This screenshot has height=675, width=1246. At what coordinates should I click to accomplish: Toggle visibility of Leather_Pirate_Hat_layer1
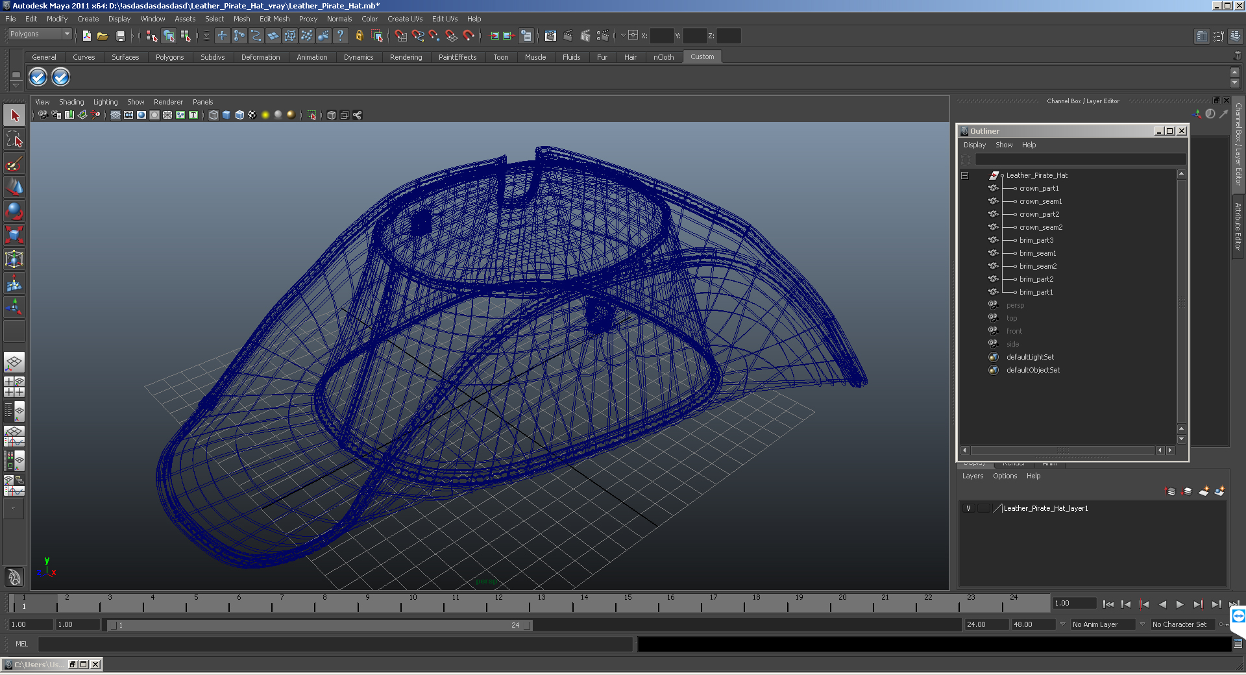click(x=968, y=508)
